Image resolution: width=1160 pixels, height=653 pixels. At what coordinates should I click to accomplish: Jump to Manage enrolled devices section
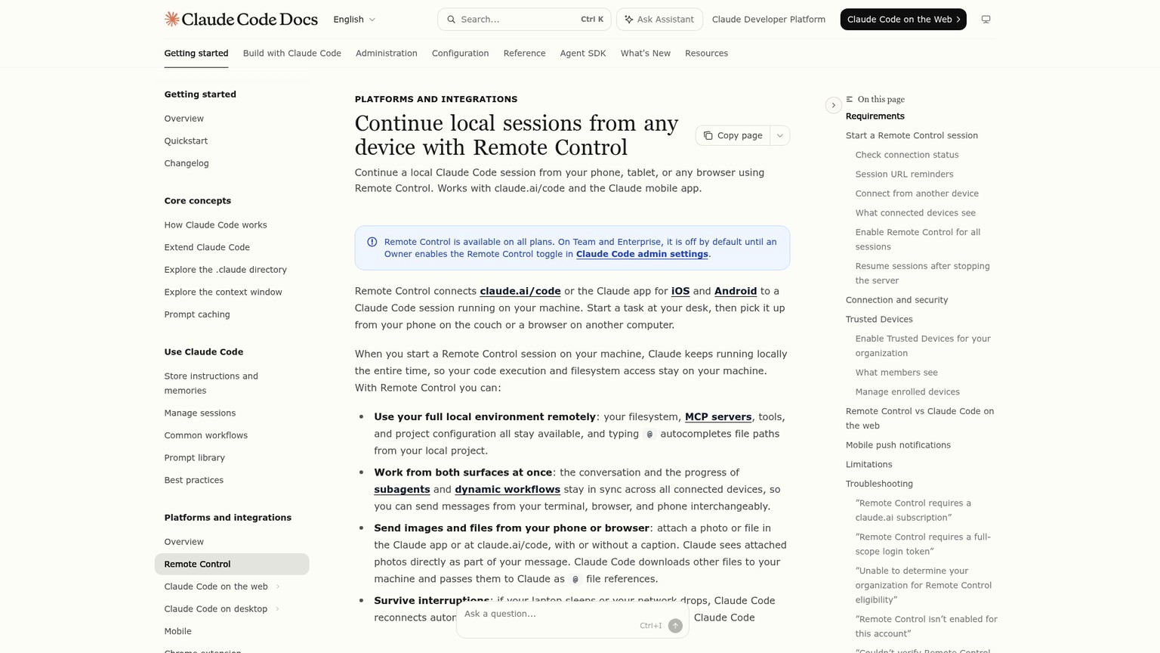[908, 392]
